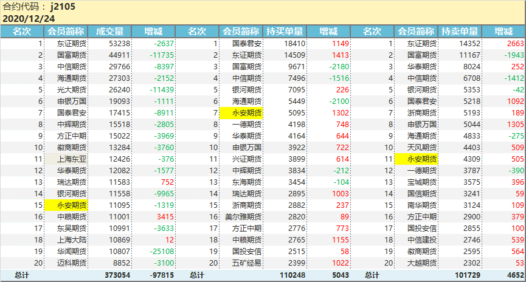Select highlighted 永安期货 in short positions
The width and height of the screenshot is (526, 282).
(417, 159)
